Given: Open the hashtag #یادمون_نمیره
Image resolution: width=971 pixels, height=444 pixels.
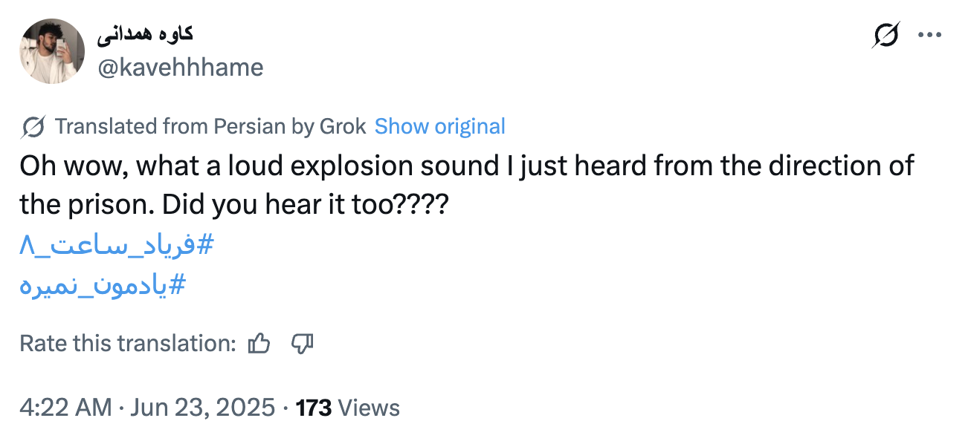Looking at the screenshot, I should [x=102, y=285].
